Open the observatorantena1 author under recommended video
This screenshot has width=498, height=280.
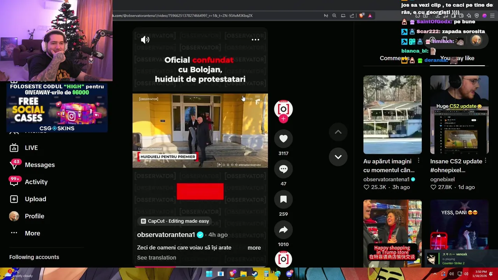[386, 179]
